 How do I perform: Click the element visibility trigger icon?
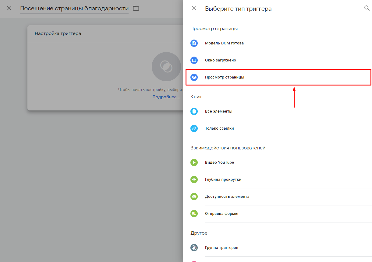coord(194,197)
